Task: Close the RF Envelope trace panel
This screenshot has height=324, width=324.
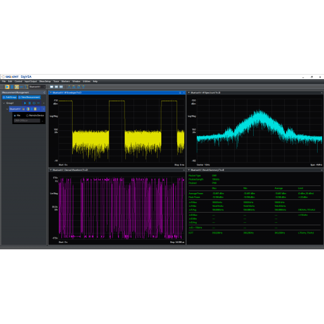Action: (184, 92)
